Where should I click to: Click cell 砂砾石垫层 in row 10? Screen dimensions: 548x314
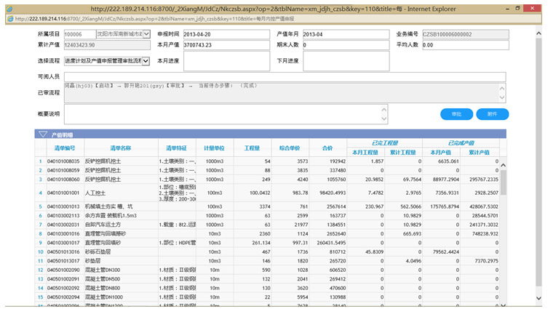98,252
